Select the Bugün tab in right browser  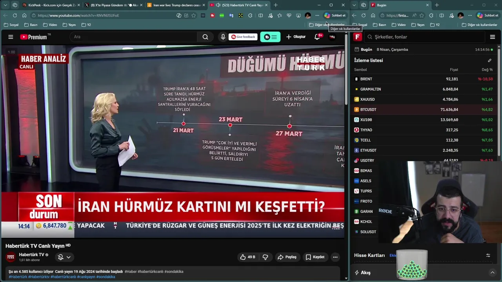click(x=400, y=5)
